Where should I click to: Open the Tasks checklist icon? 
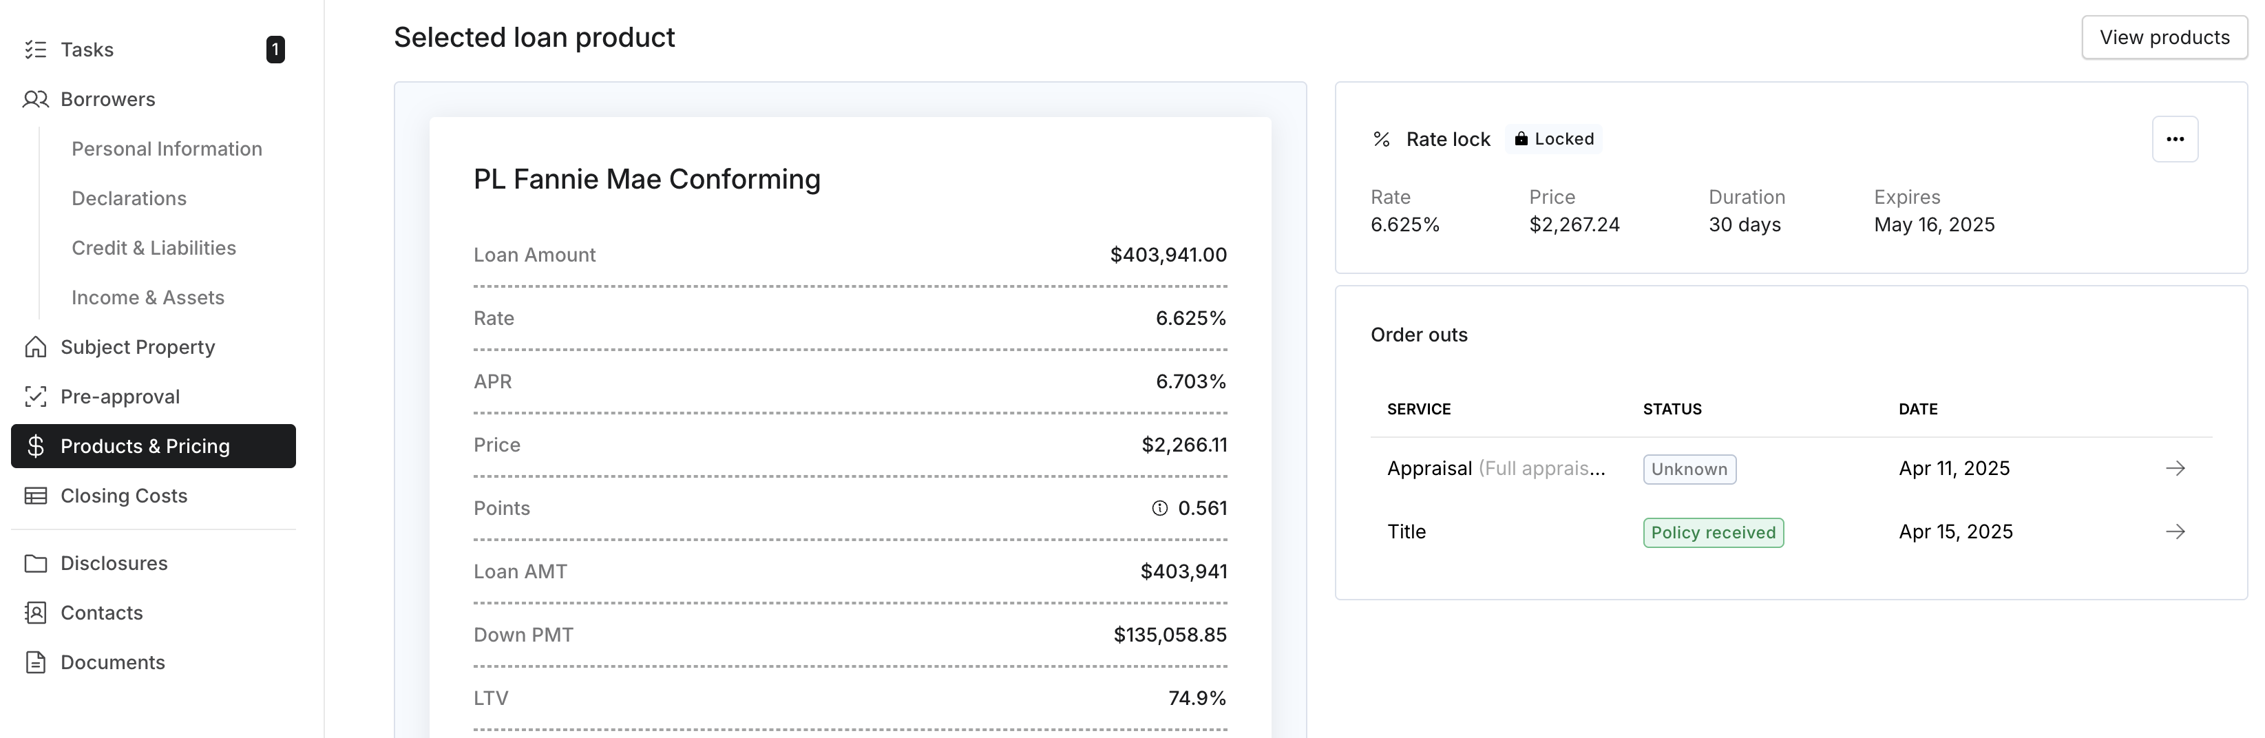(x=35, y=50)
